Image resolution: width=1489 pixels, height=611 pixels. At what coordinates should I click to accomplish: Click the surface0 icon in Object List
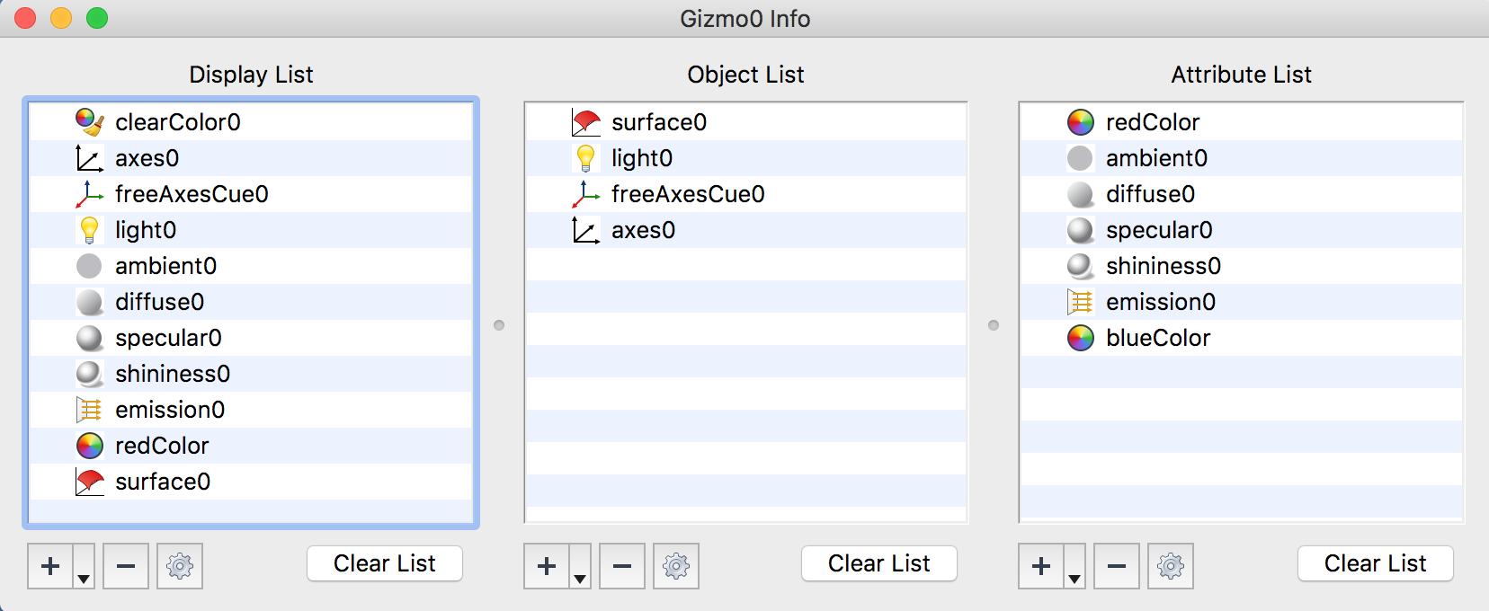585,122
